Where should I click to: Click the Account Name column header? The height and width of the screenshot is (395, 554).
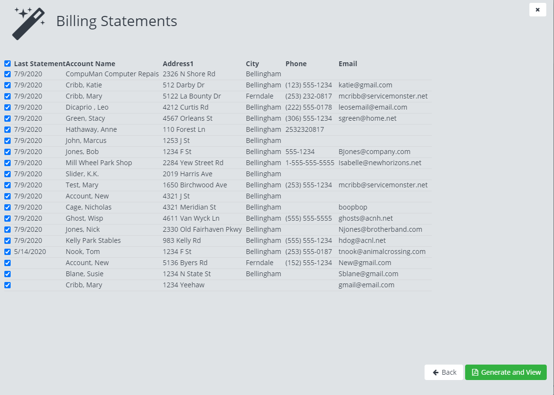(x=90, y=64)
